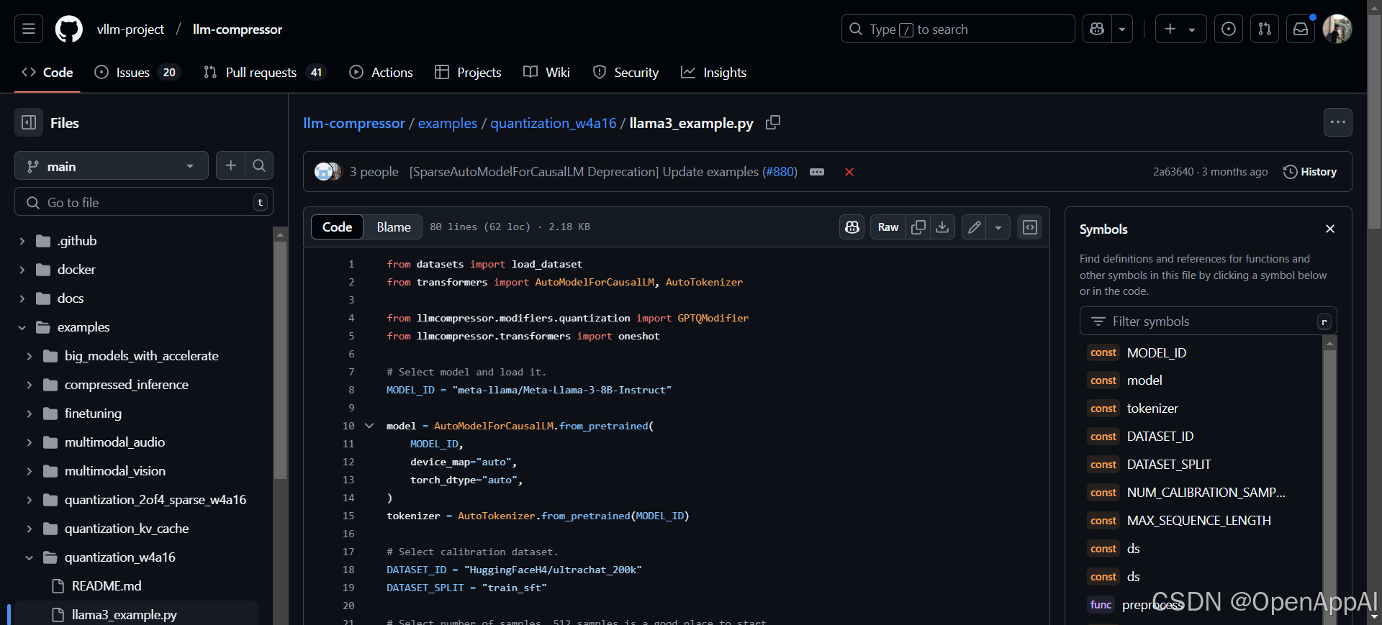1382x625 pixels.
Task: Focus the 'Go to file' input
Action: click(x=144, y=202)
